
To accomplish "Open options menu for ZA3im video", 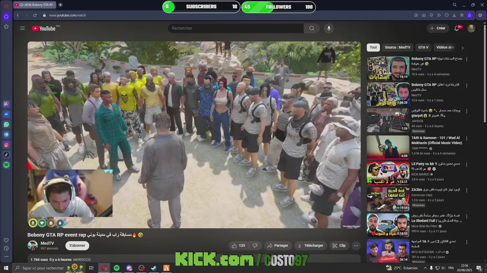I will coord(467,190).
